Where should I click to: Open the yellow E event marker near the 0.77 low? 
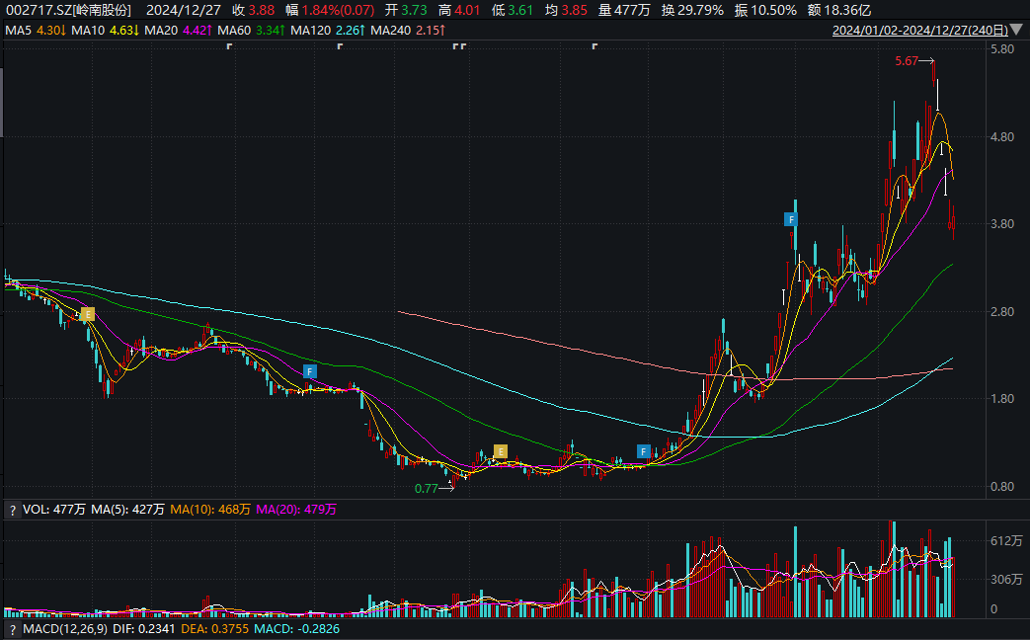coord(501,451)
